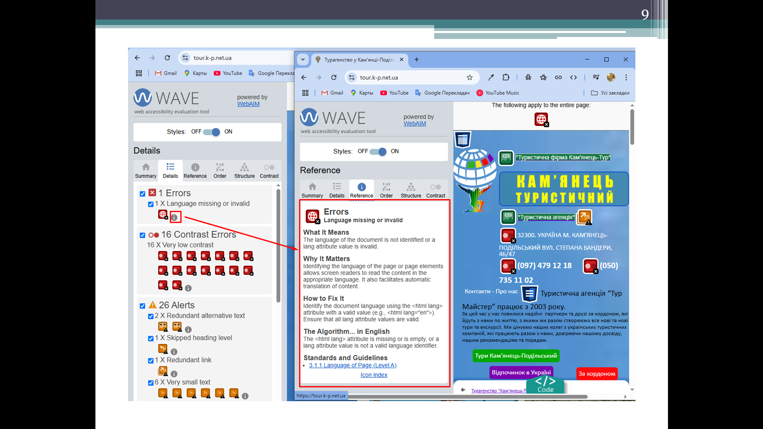Click the link chain extension icon
This screenshot has height=429, width=763.
pyautogui.click(x=558, y=78)
